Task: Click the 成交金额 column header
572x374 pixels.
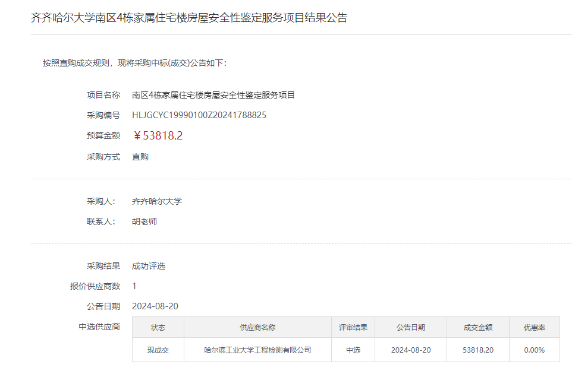Action: tap(478, 327)
